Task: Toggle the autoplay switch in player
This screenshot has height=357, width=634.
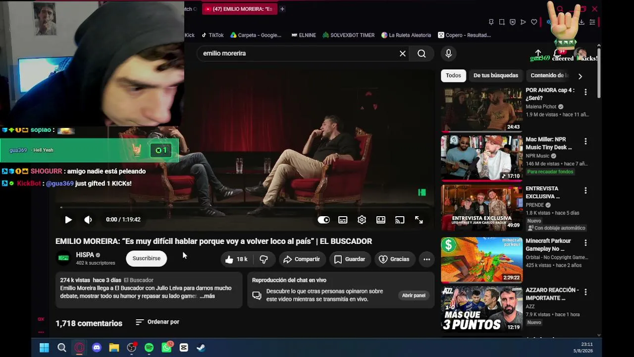Action: [323, 220]
